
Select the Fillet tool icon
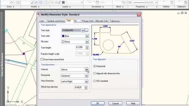[45, 2]
